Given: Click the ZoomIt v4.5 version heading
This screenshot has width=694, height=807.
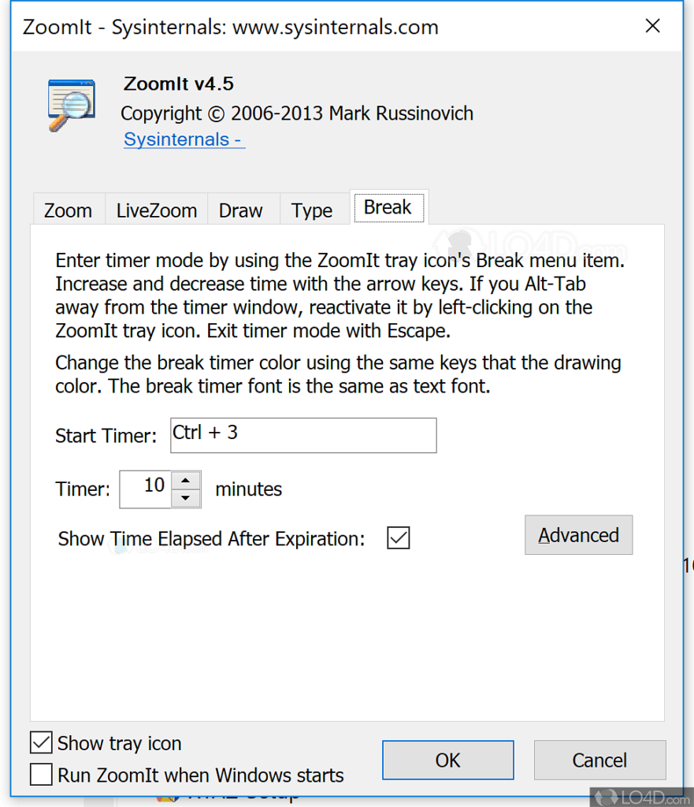Looking at the screenshot, I should (x=179, y=84).
